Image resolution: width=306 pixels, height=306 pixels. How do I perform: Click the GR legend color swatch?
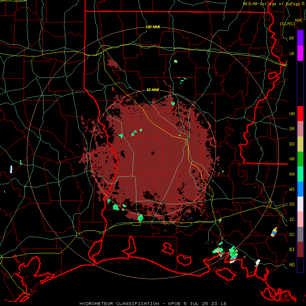coord(300,129)
